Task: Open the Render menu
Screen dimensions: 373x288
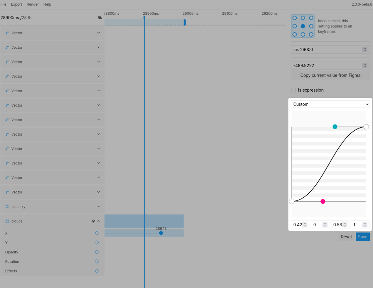Action: pos(33,4)
